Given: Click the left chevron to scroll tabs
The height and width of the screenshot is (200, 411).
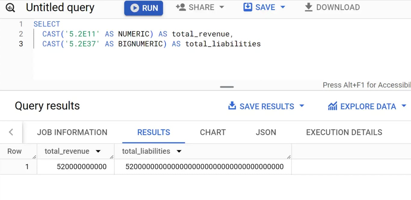Looking at the screenshot, I should [11, 132].
